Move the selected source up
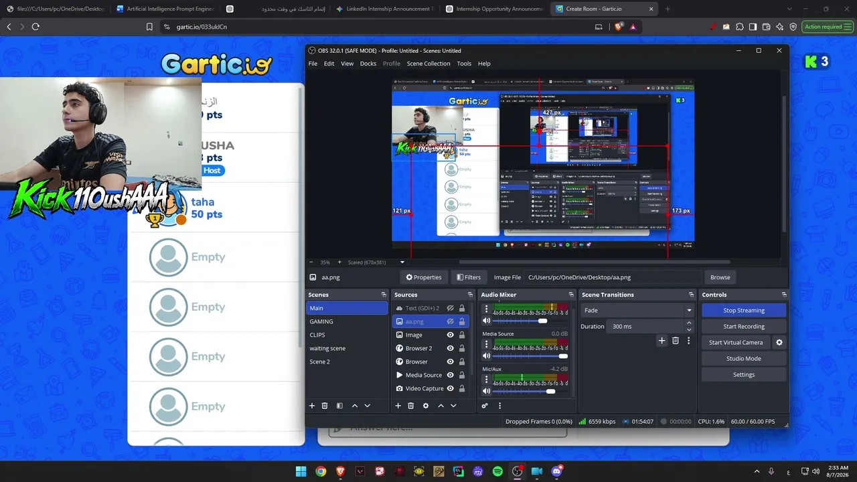 tap(441, 406)
